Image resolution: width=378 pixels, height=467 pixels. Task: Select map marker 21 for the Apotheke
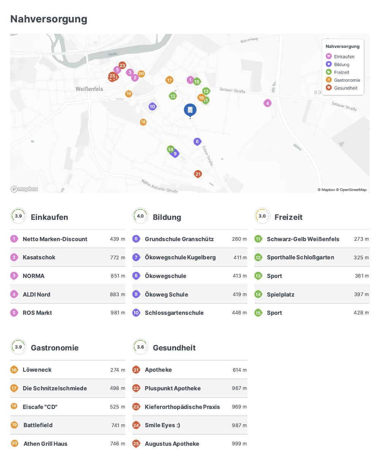[198, 174]
